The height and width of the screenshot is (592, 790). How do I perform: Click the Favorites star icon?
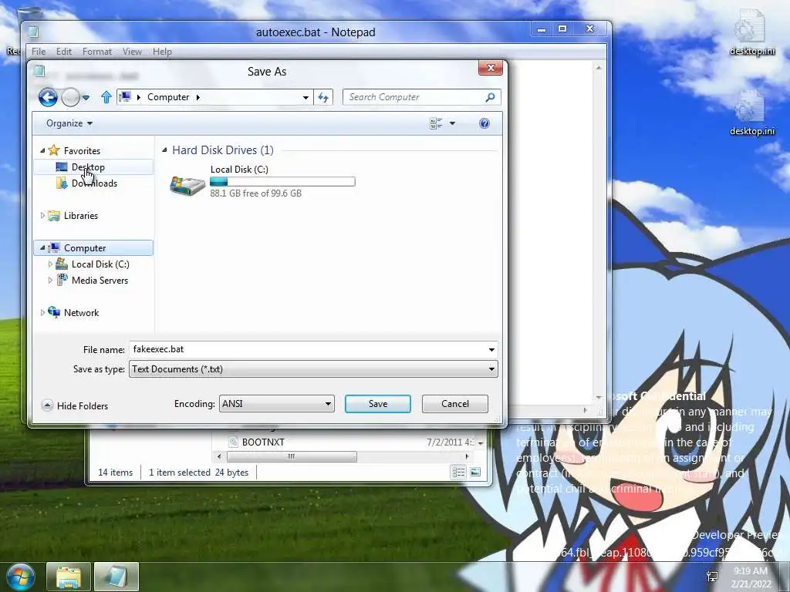point(54,150)
